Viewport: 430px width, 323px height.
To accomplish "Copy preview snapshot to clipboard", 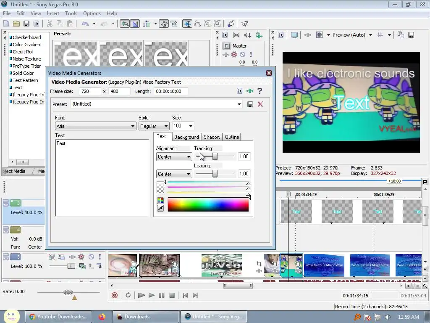I will point(401,35).
